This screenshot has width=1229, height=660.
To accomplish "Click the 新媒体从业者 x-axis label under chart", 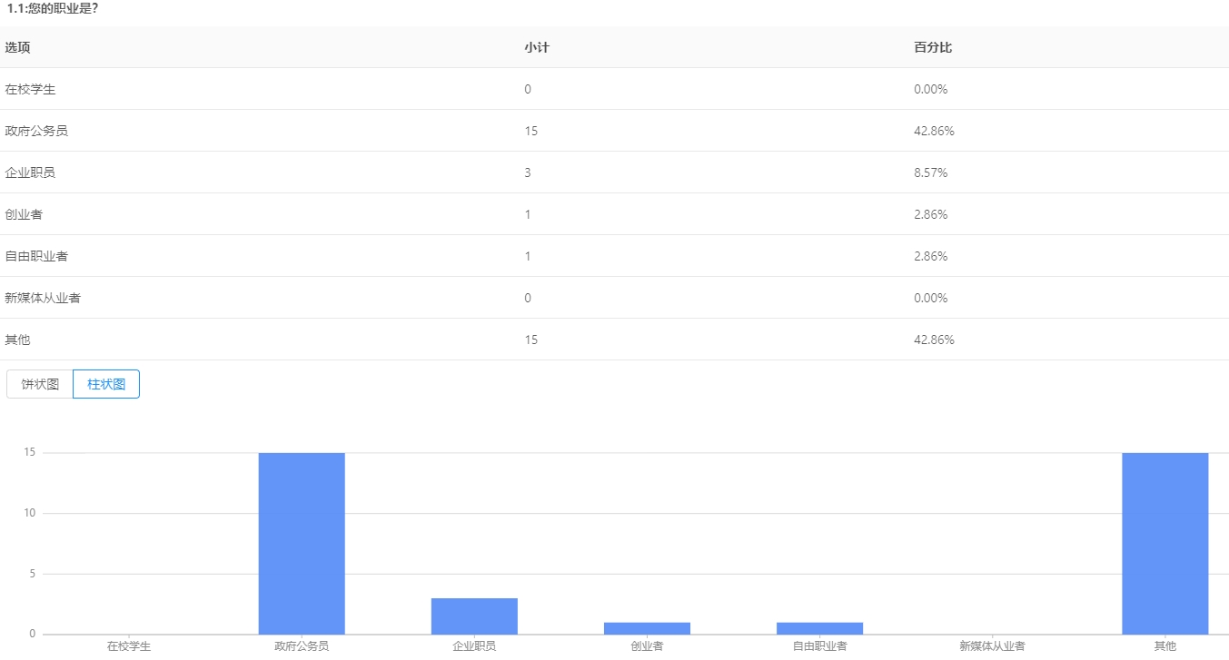I will [992, 646].
